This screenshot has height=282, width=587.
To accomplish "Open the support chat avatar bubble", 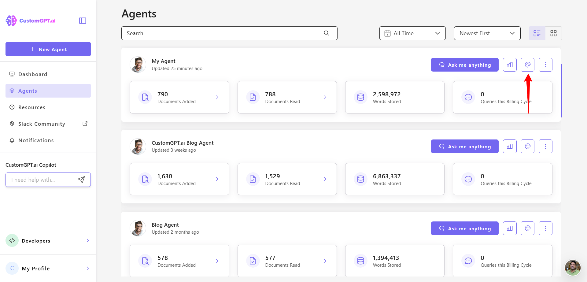I will point(573,268).
